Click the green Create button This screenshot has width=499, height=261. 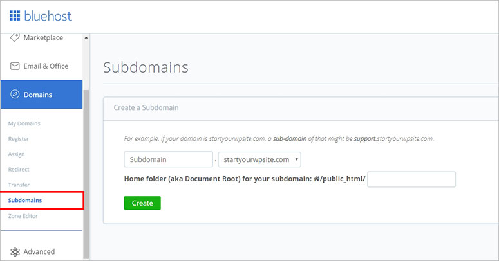[142, 203]
